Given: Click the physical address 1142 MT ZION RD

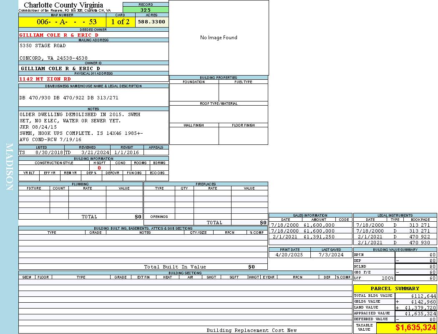Looking at the screenshot, I should point(45,78).
